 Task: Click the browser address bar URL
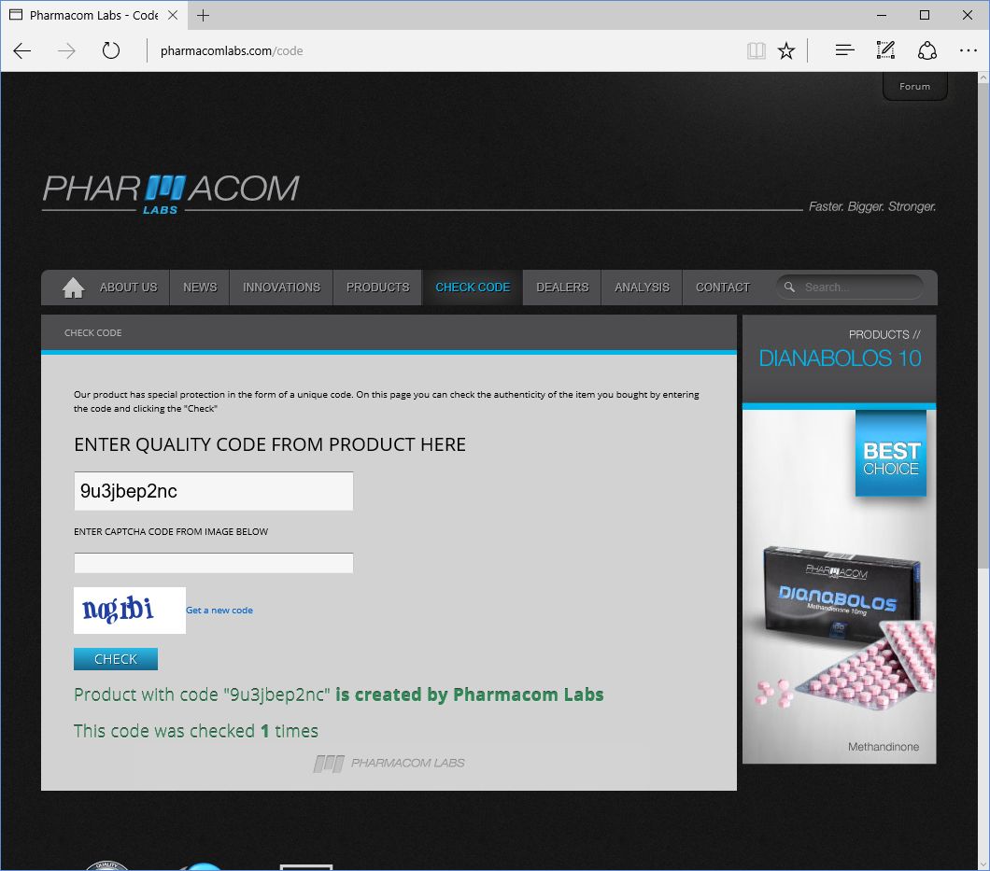[x=232, y=51]
